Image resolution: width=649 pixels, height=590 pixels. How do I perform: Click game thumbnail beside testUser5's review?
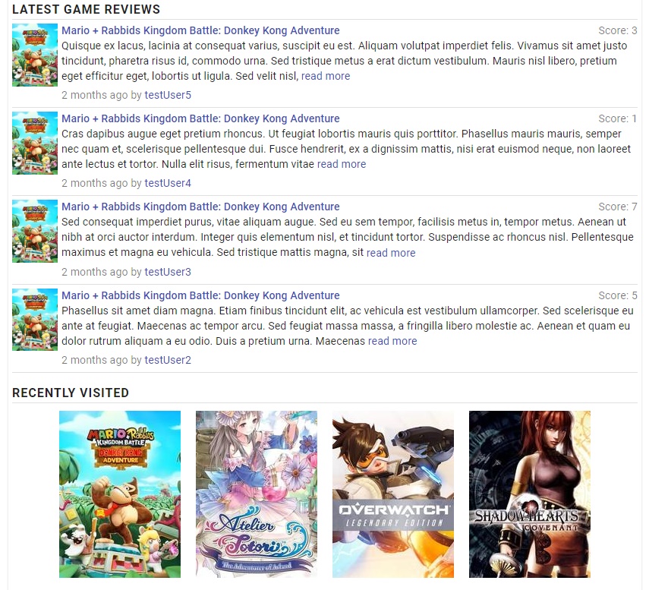[x=35, y=55]
